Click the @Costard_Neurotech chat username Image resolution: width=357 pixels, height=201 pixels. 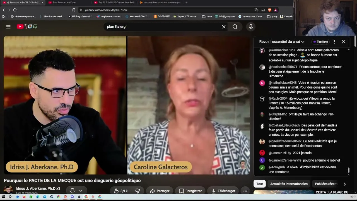pos(284,126)
